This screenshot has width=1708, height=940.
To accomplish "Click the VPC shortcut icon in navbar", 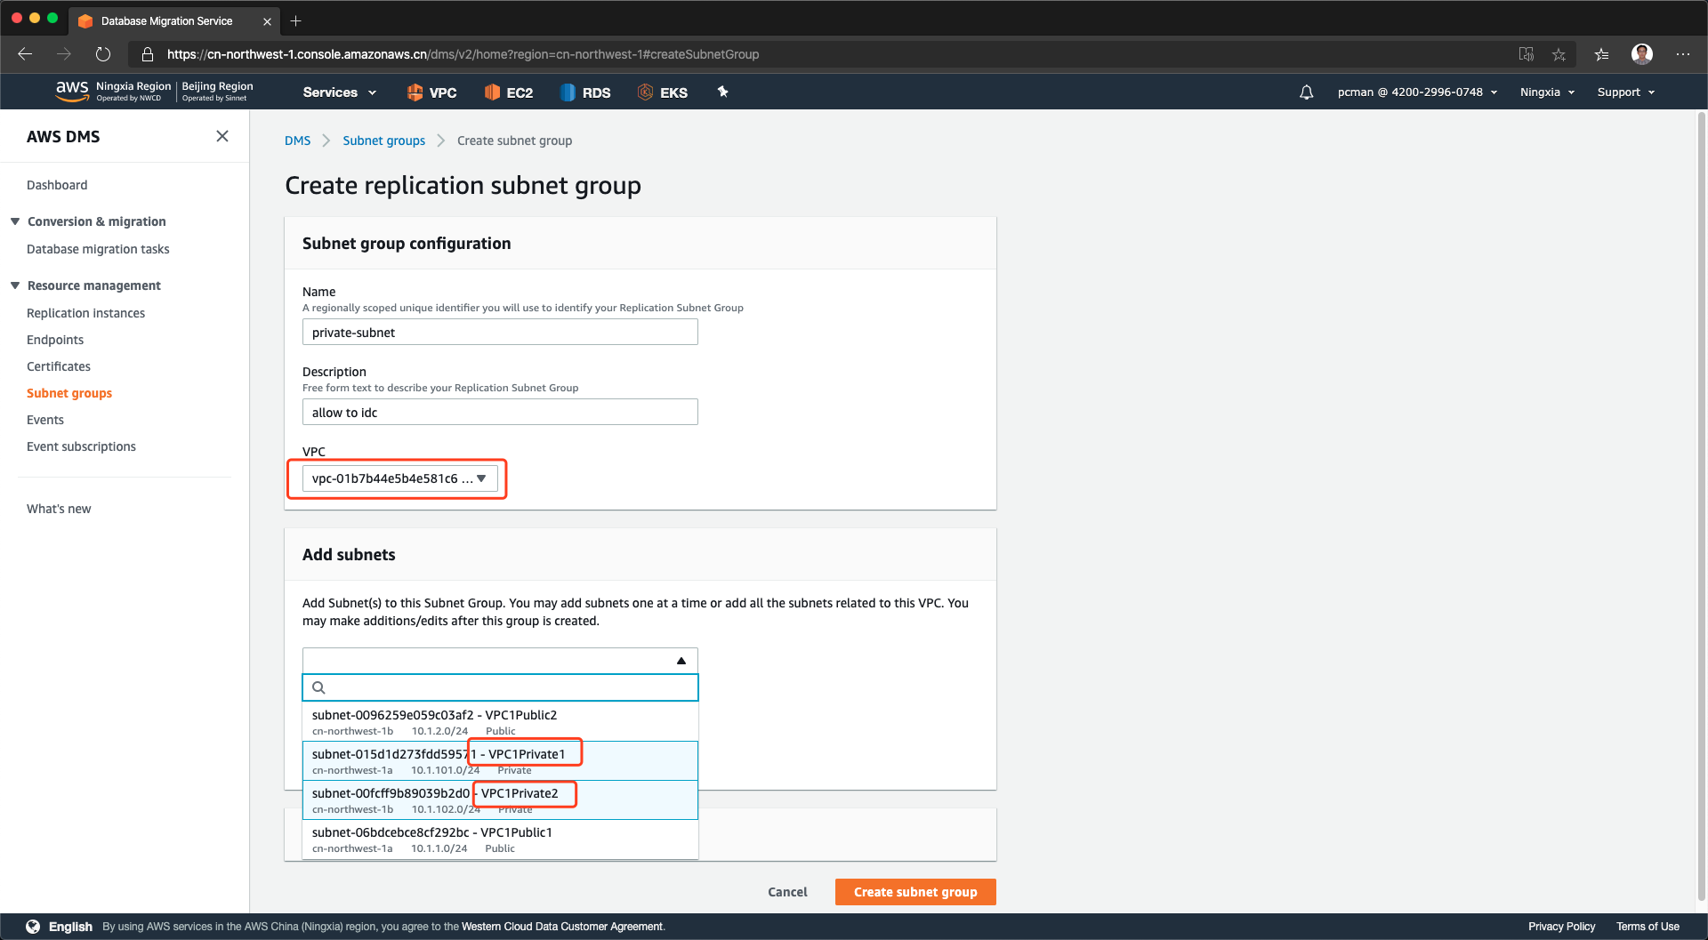I will click(415, 92).
